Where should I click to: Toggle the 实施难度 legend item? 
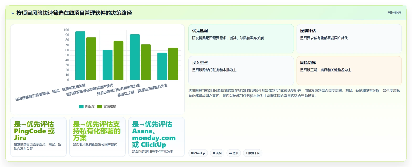[x=107, y=107]
